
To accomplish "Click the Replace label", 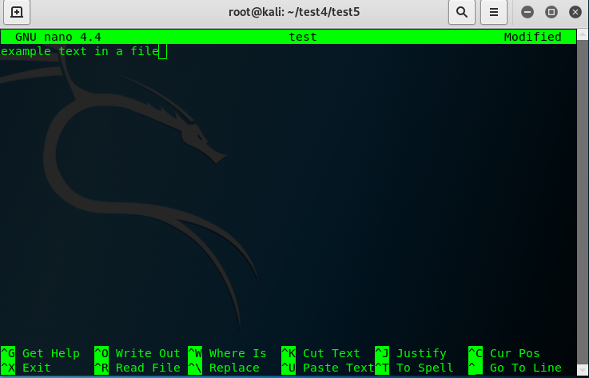I will [234, 368].
